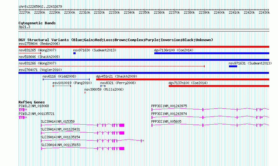Open the PIWIL2|NM_001135721 label
278x166 pixels.
tap(37, 114)
